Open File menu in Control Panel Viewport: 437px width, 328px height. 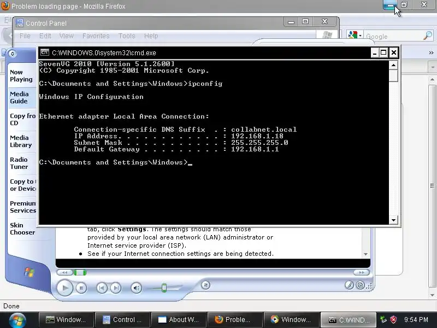coord(25,36)
